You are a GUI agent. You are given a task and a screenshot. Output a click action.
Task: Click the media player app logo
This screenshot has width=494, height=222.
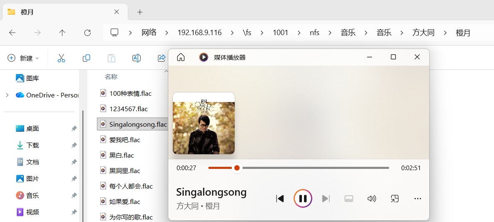(x=203, y=57)
